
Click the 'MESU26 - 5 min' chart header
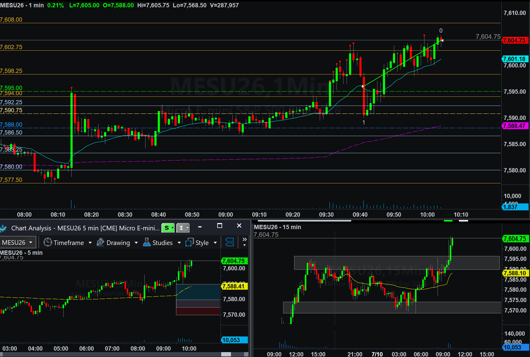21,253
